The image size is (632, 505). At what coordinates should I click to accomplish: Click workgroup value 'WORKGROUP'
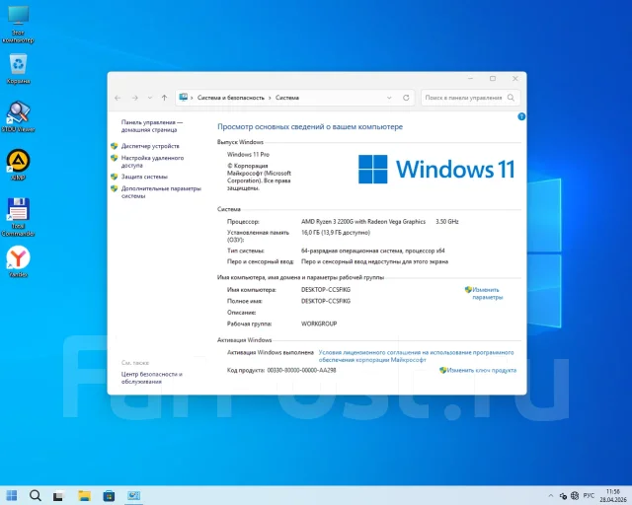[319, 324]
